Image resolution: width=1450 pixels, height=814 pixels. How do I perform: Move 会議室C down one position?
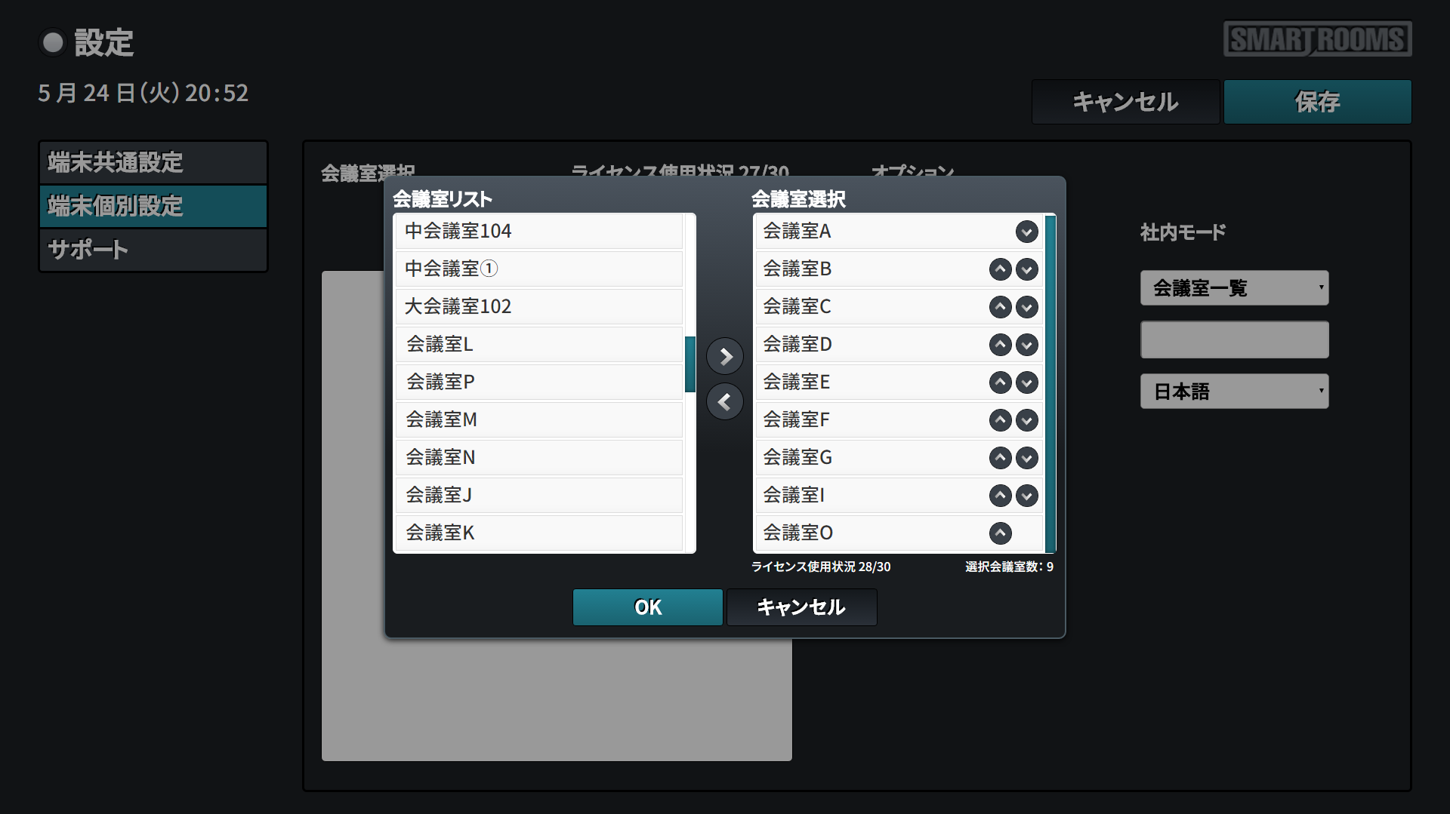pos(1026,307)
